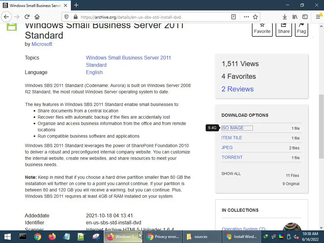Open the green notepad taskbar icon
The width and height of the screenshot is (324, 243).
[x=81, y=237]
